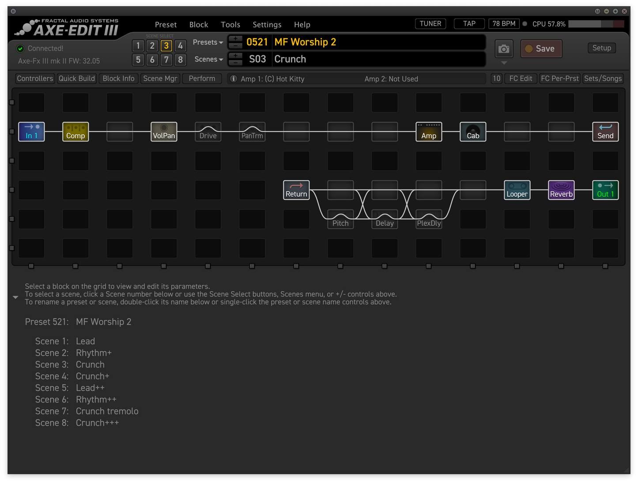638x483 pixels.
Task: Open Block Info
Action: (x=118, y=79)
